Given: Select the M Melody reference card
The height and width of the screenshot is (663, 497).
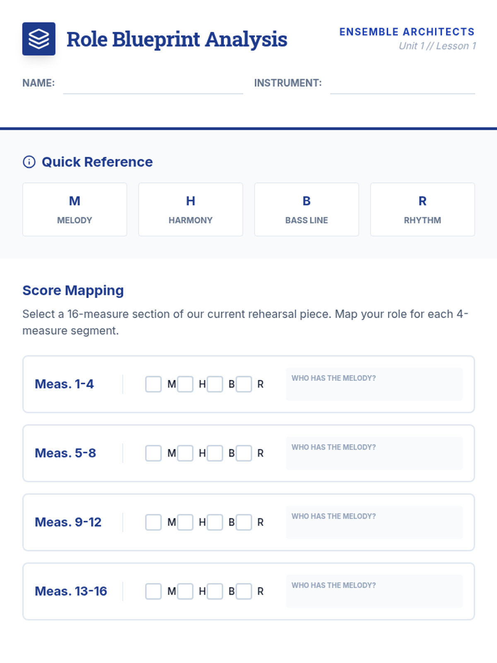Looking at the screenshot, I should click(75, 210).
